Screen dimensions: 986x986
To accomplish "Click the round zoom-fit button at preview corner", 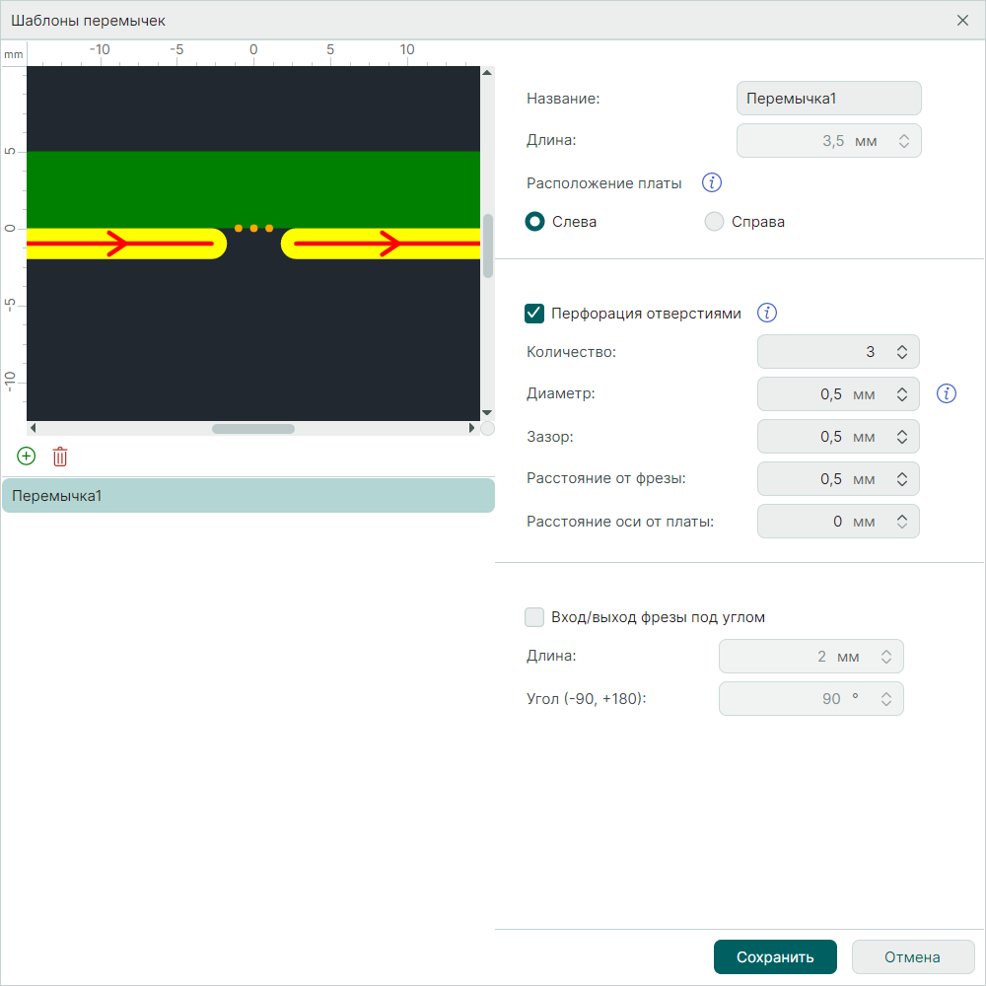I will pos(487,428).
